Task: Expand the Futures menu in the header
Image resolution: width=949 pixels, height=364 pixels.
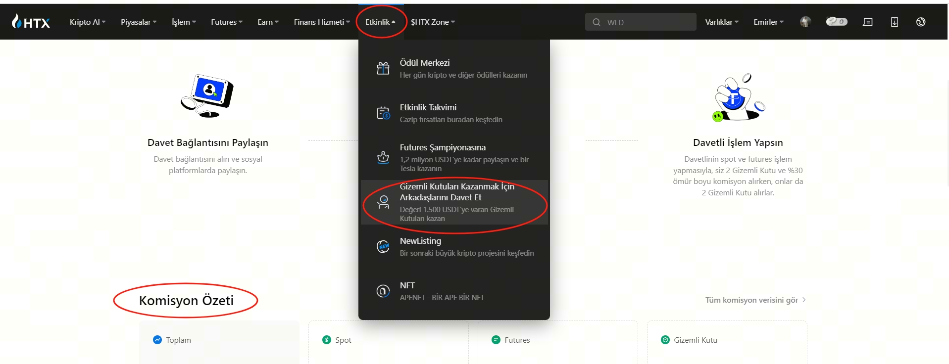Action: point(227,22)
